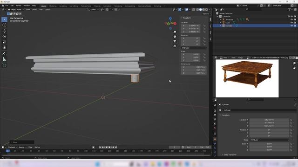Click blue Z axis on navigation gizmo
The image size is (298, 167).
click(x=170, y=19)
